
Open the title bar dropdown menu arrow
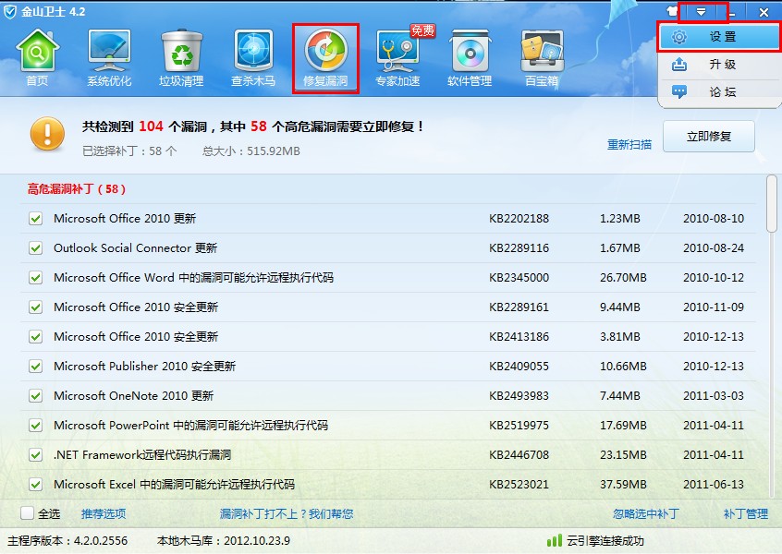[x=701, y=11]
